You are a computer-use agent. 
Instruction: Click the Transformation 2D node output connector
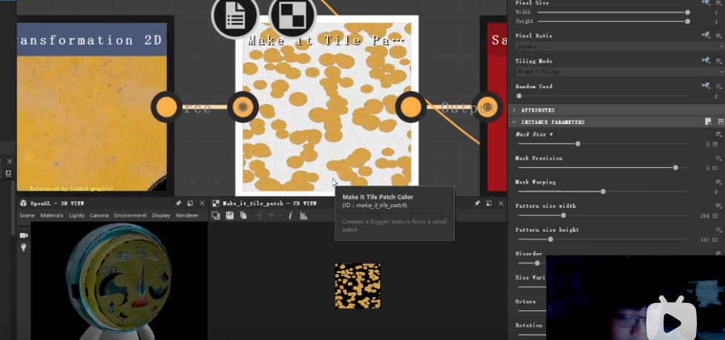click(x=166, y=107)
